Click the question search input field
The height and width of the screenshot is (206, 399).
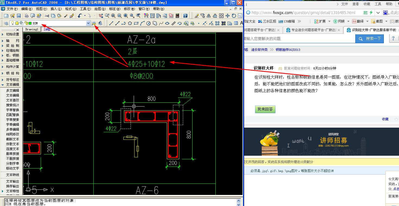tap(299, 39)
